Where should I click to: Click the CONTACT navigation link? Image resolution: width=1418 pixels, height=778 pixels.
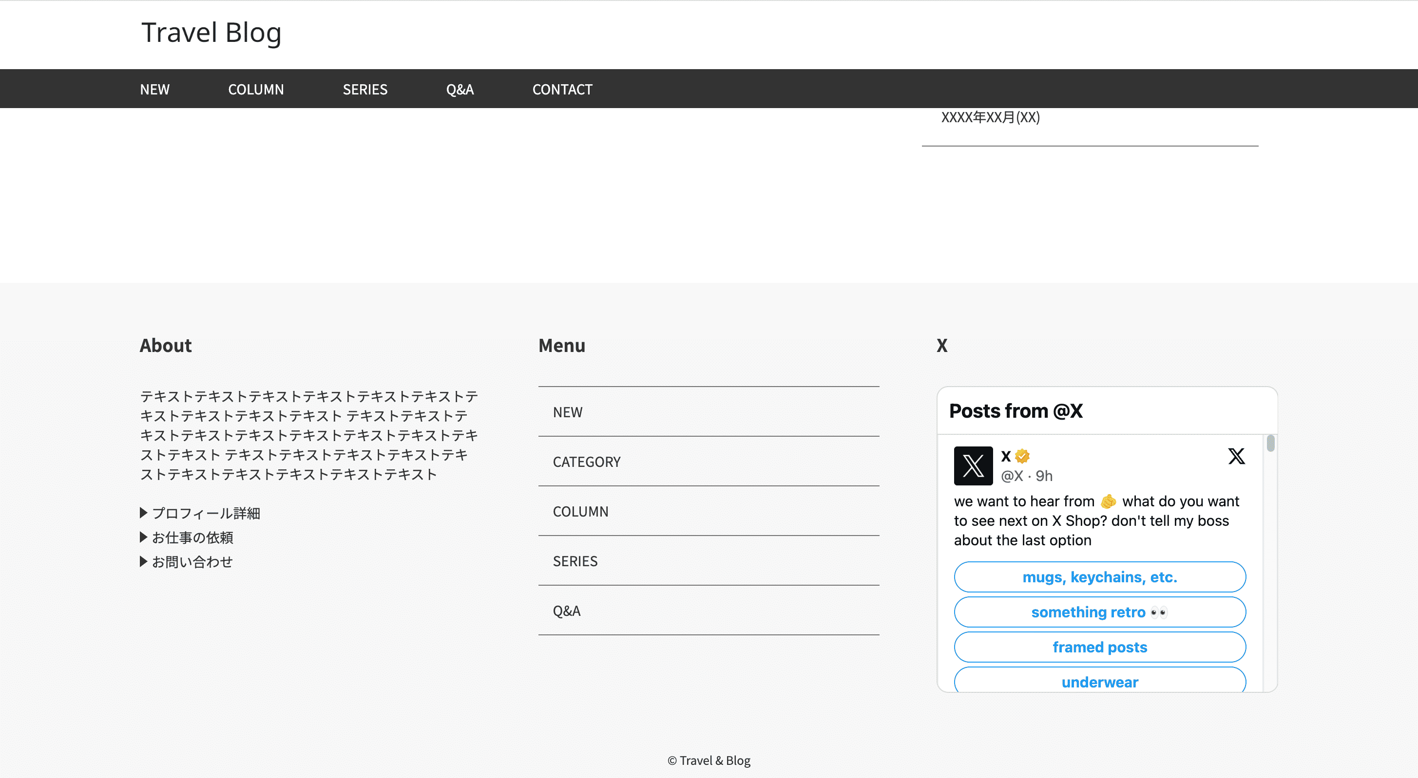tap(562, 88)
